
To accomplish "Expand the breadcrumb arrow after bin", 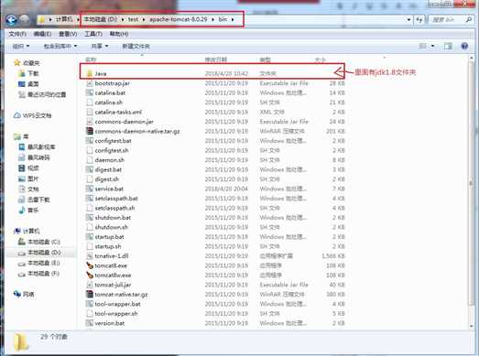I will click(233, 19).
